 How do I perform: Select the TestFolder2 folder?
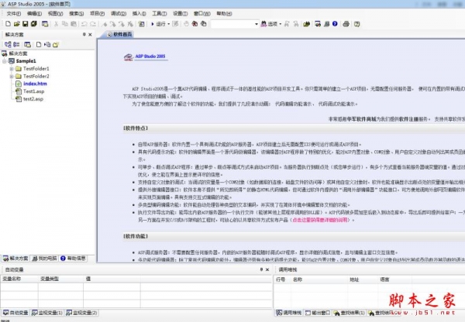pos(36,77)
